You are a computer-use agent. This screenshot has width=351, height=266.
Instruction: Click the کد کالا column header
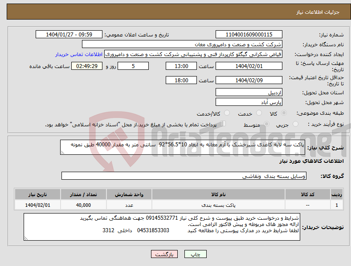pyautogui.click(x=308, y=194)
